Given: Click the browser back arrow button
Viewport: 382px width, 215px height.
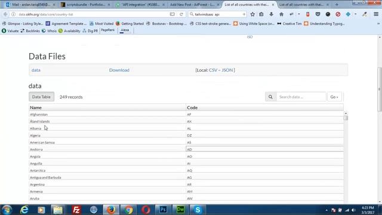Looking at the screenshot, I should pyautogui.click(x=5, y=14).
